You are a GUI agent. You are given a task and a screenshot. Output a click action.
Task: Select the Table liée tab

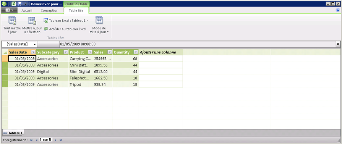[76, 10]
